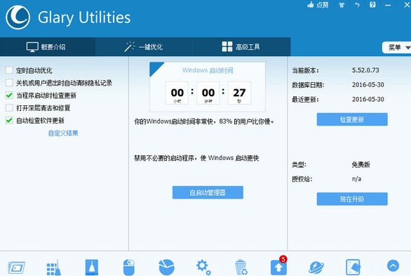The image size is (411, 276).
Task: Open the 菜单 dropdown
Action: 396,48
